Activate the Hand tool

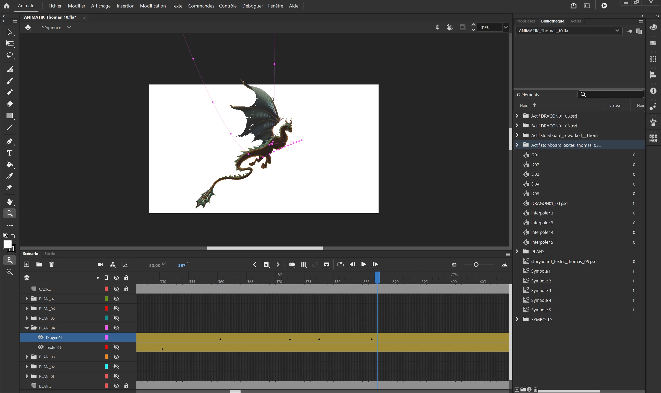click(x=10, y=202)
